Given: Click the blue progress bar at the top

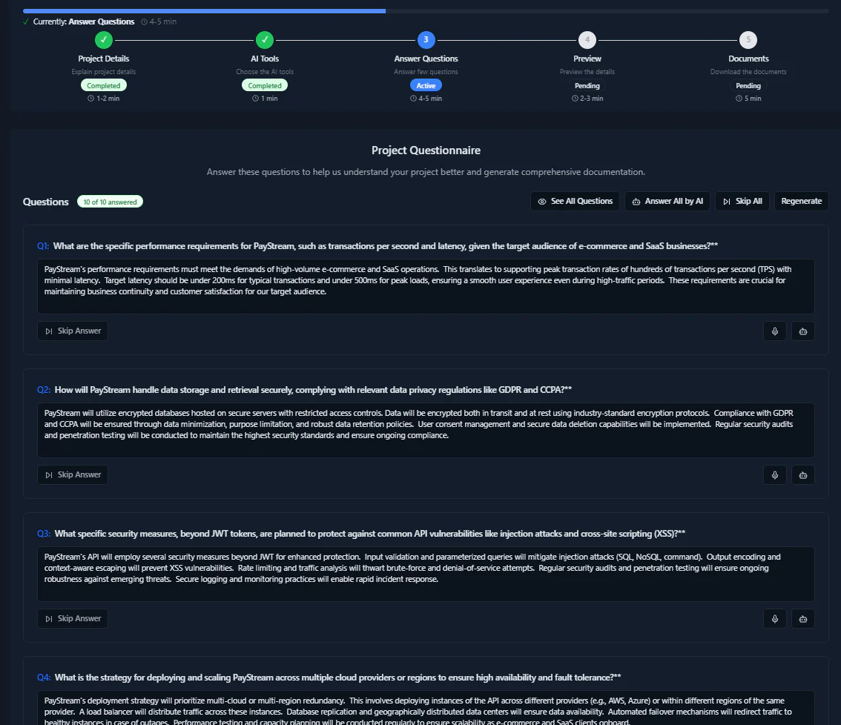Looking at the screenshot, I should click(204, 10).
